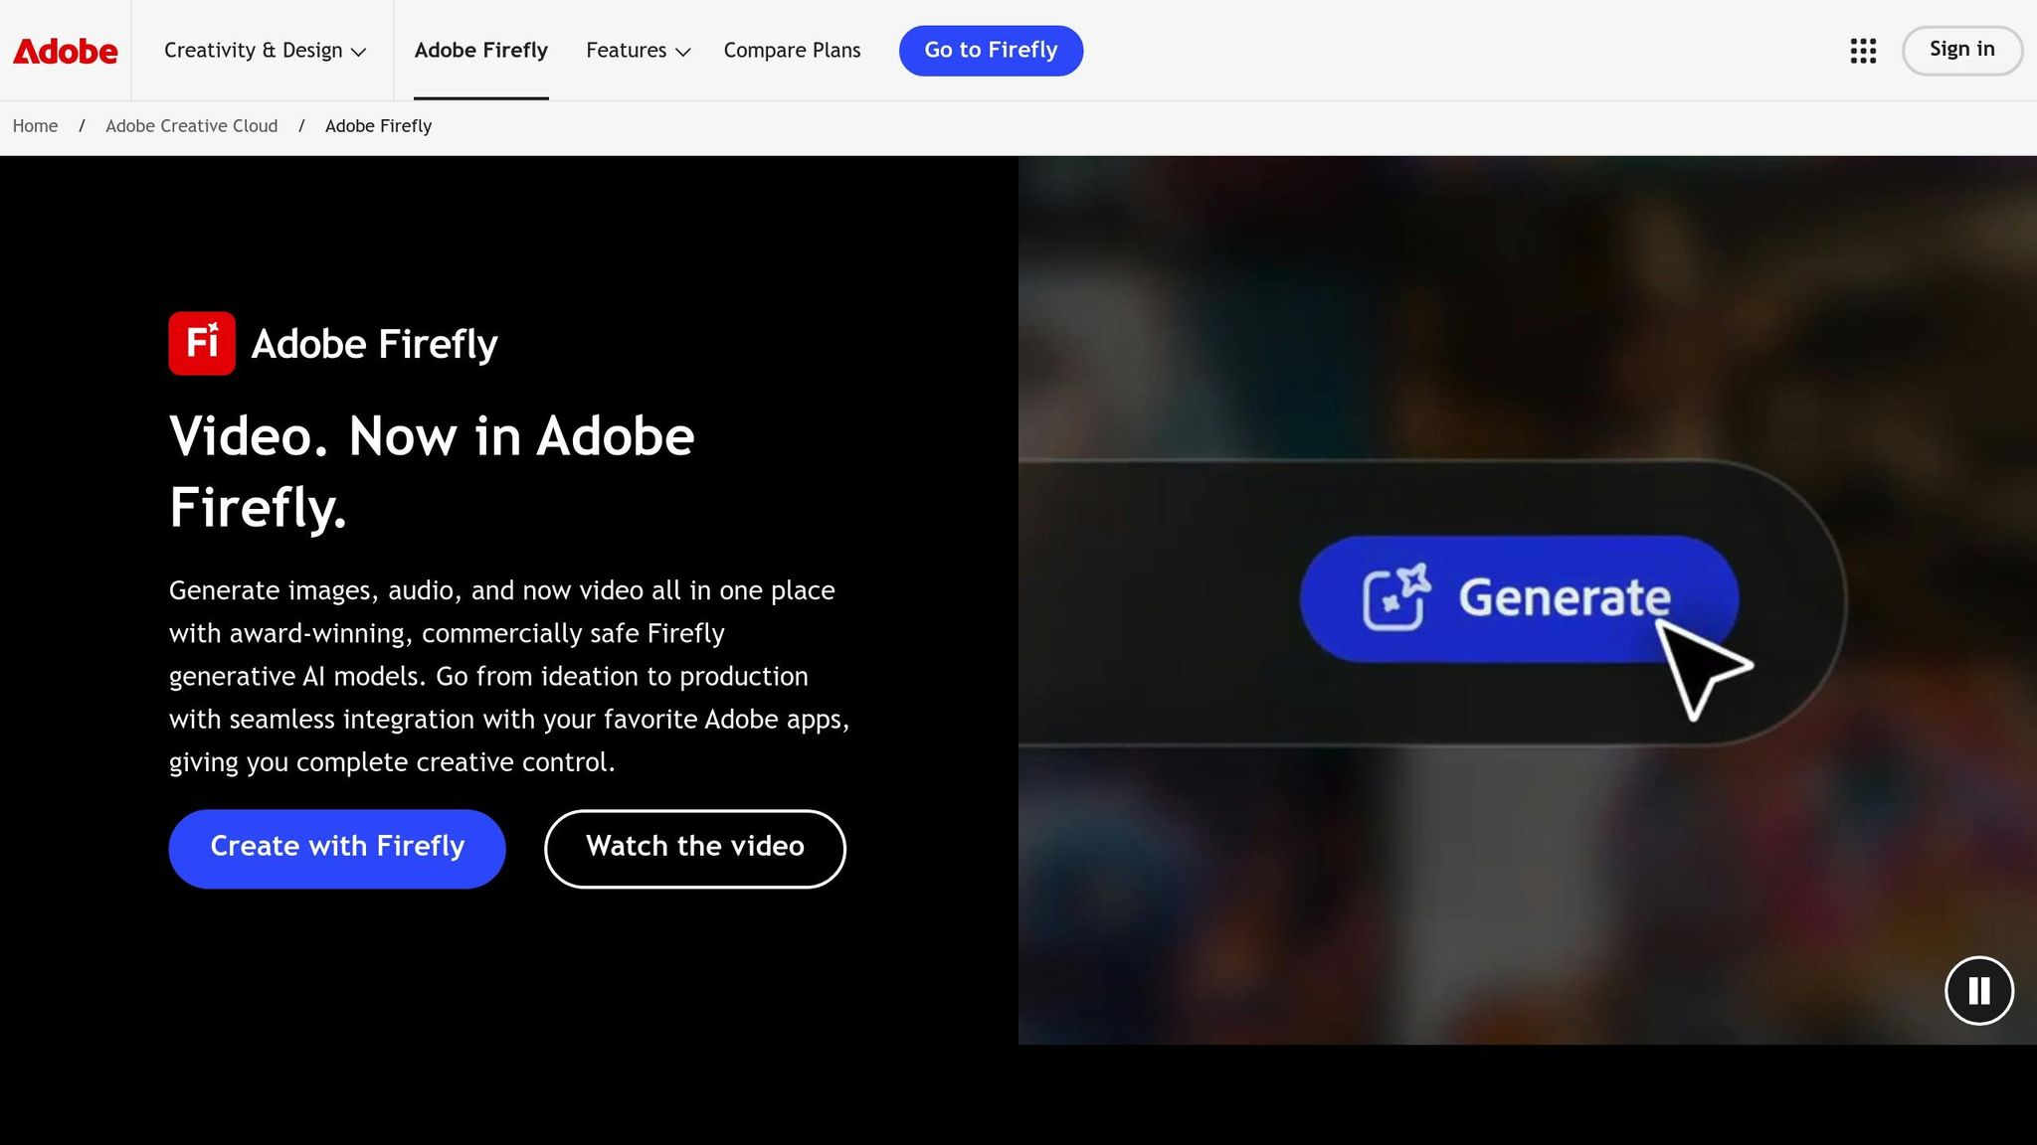This screenshot has width=2037, height=1145.
Task: Pause the hero video playback
Action: pyautogui.click(x=1978, y=990)
